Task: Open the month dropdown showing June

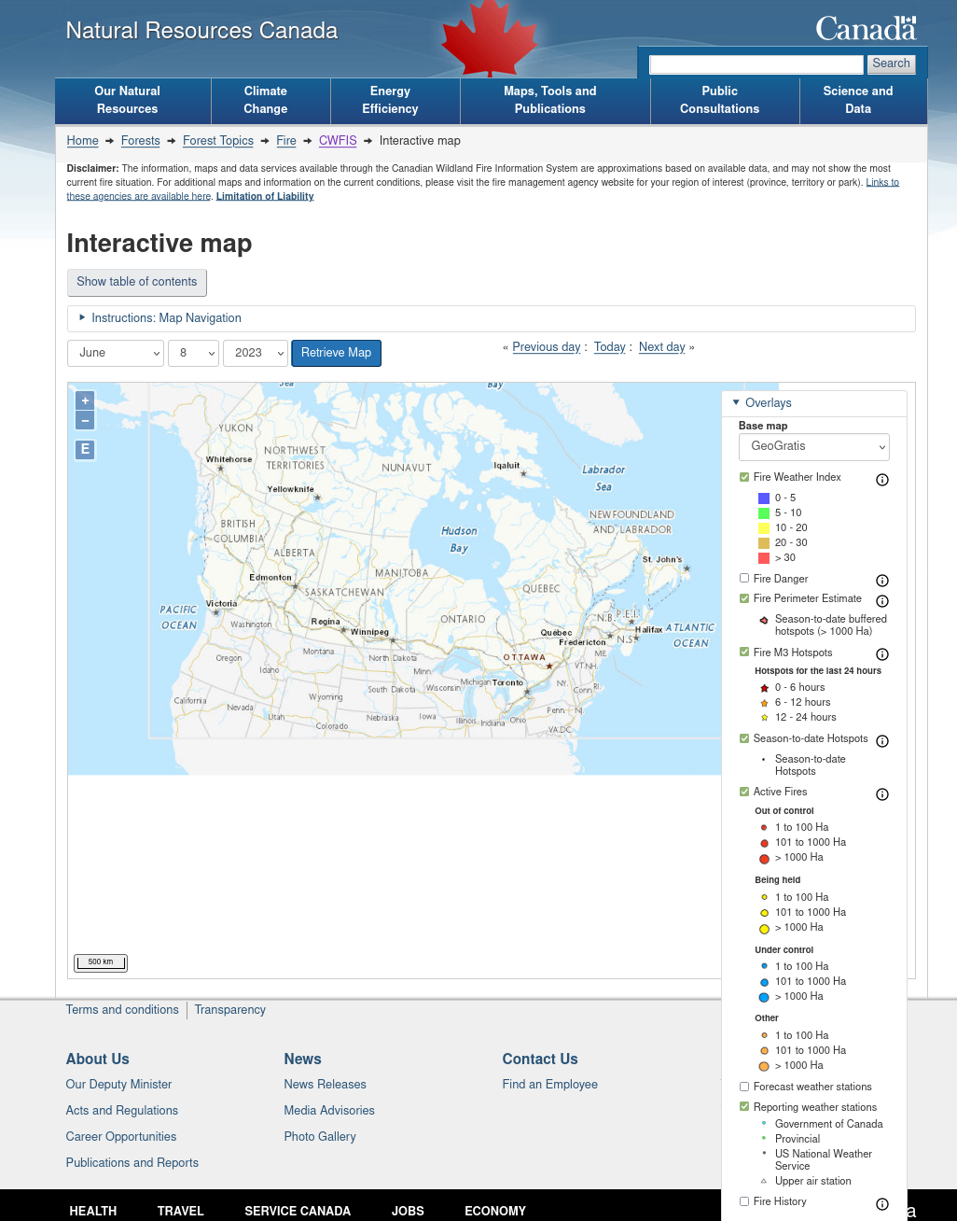Action: tap(116, 353)
